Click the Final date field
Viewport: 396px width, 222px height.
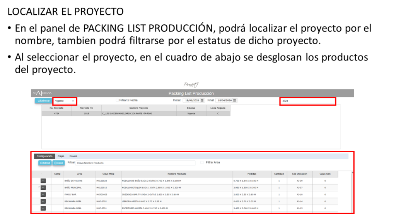point(224,101)
